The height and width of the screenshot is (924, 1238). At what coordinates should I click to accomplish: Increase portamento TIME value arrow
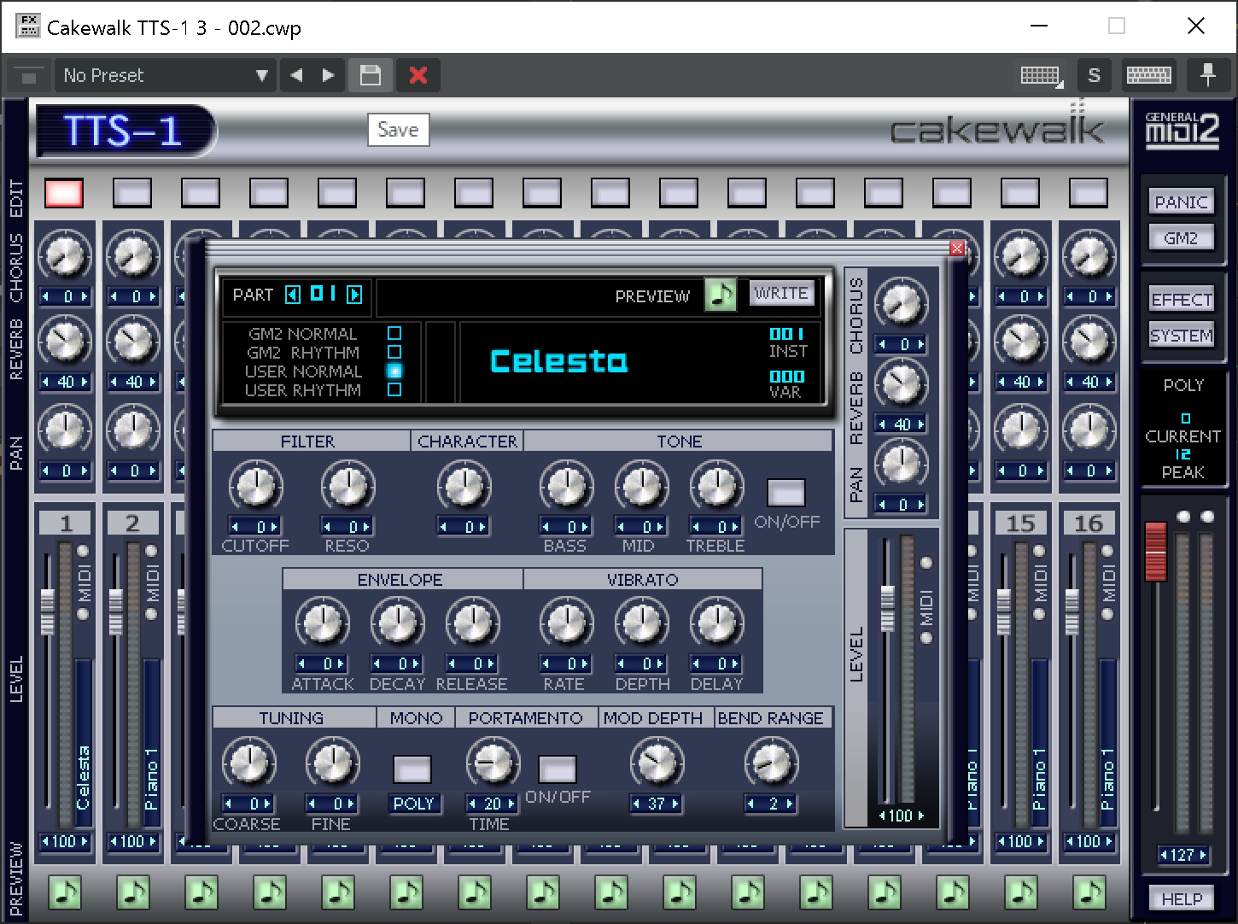(x=511, y=804)
